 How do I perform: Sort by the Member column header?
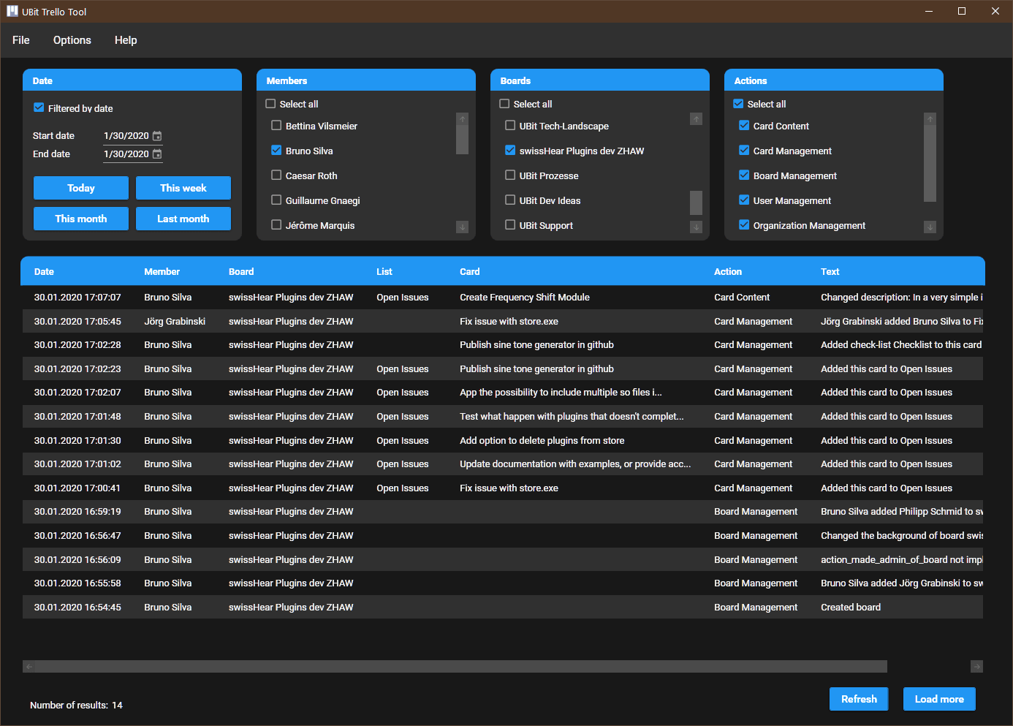pyautogui.click(x=162, y=271)
